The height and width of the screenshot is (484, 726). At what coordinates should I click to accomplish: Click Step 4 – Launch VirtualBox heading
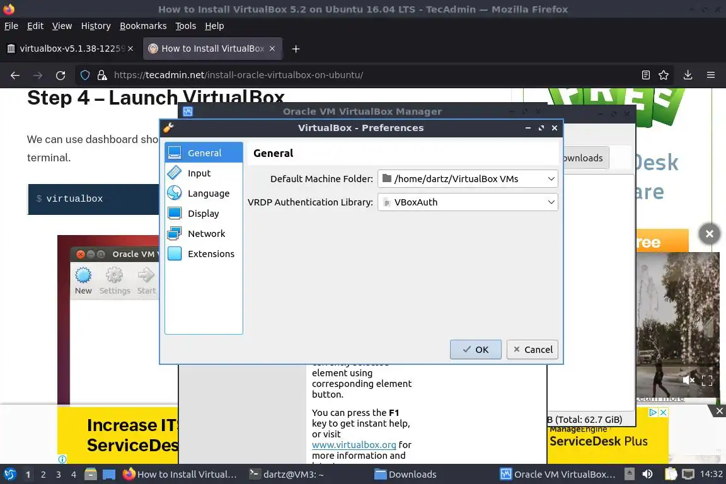point(156,98)
